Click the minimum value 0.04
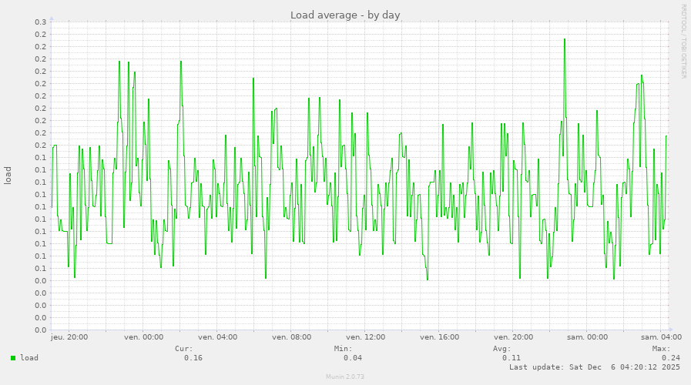This screenshot has width=691, height=385. [x=353, y=358]
